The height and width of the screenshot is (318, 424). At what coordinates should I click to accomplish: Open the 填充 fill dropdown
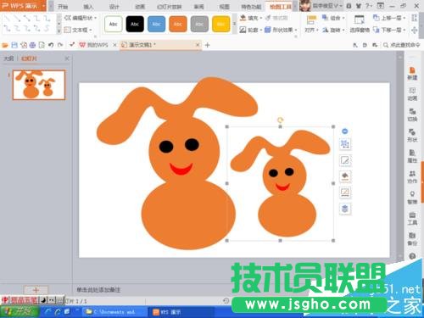[251, 18]
